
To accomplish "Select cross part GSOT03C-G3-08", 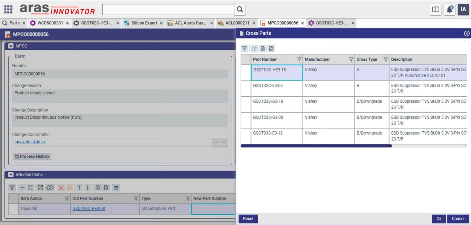I will (x=277, y=120).
